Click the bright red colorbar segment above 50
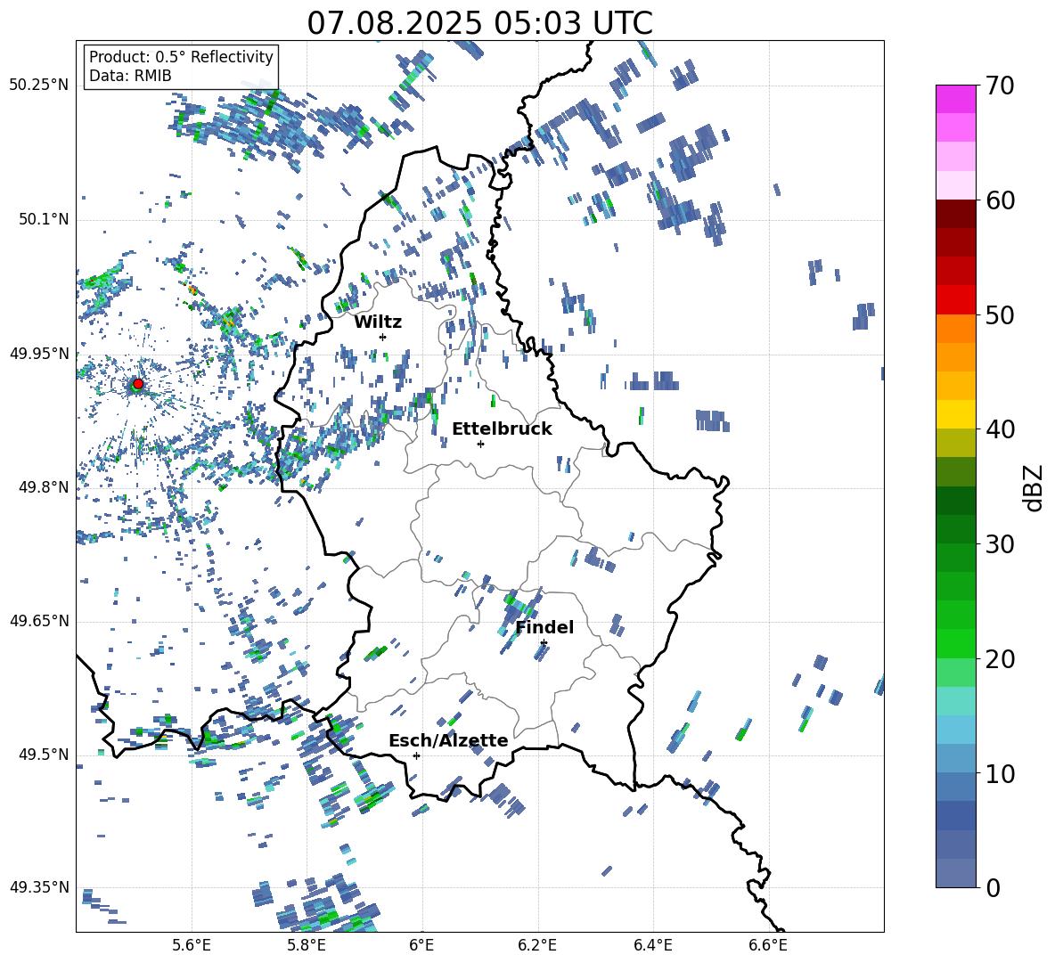The width and height of the screenshot is (1055, 963). point(955,300)
